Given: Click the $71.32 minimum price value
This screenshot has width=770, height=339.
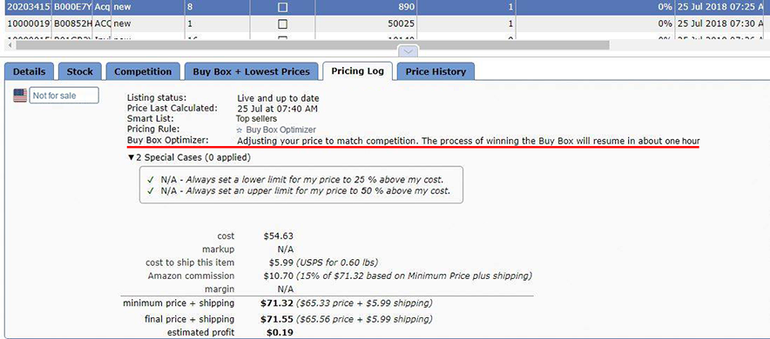Looking at the screenshot, I should [x=276, y=303].
